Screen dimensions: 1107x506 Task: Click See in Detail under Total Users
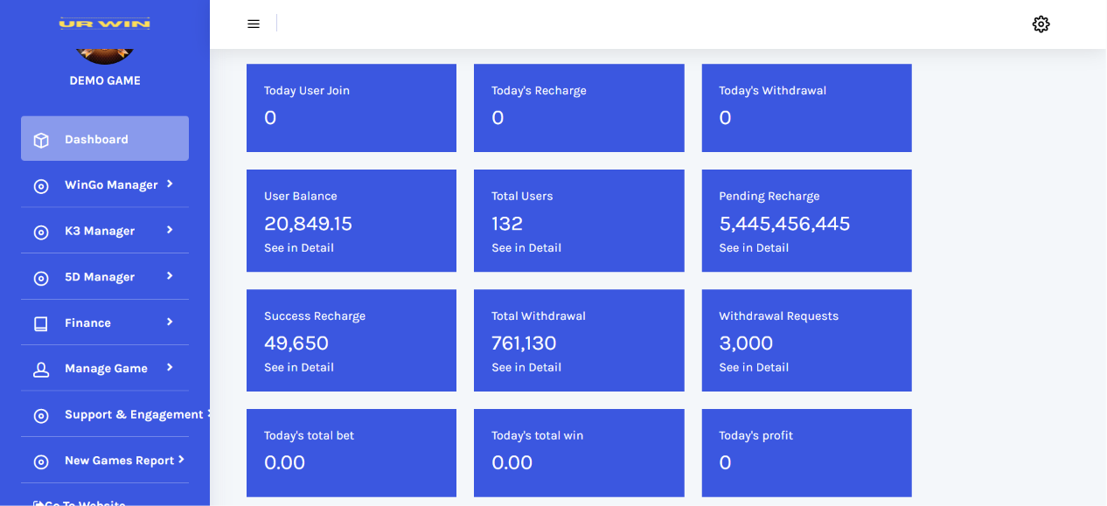pos(526,247)
